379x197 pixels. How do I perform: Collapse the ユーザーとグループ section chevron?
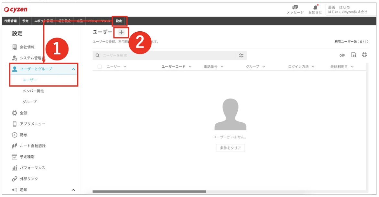tap(73, 69)
